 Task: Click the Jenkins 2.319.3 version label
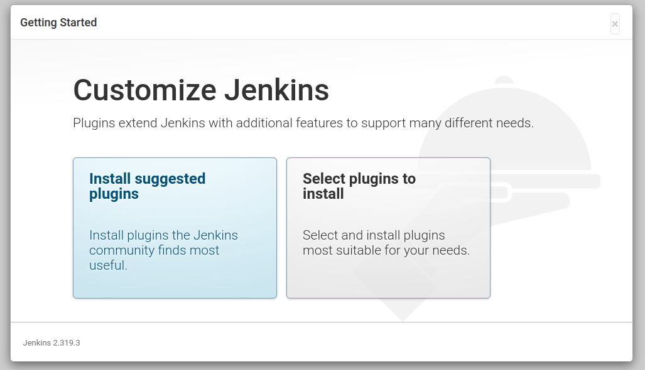[x=51, y=342]
